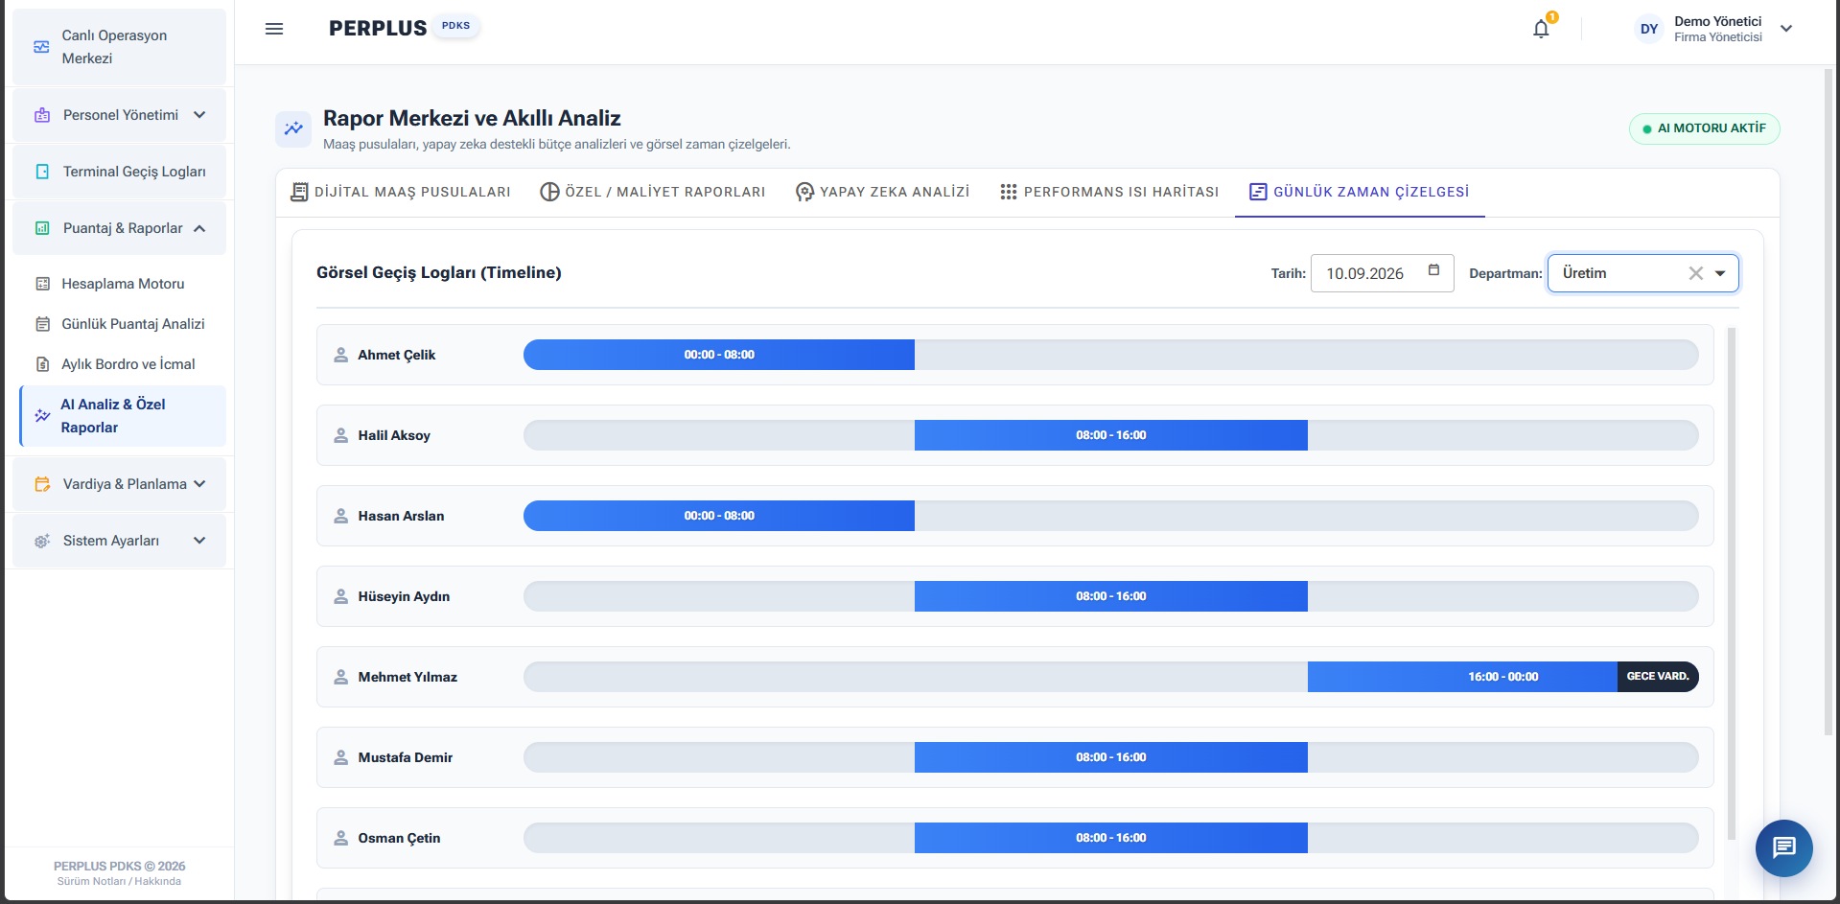Image resolution: width=1840 pixels, height=904 pixels.
Task: Open Terminal Geçiş Logları page
Action: [x=119, y=172]
